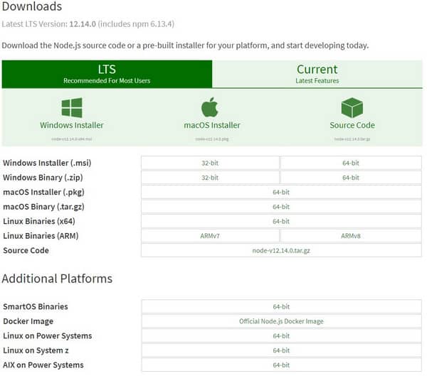Click the 'Linux Binaries (x64)' row label
This screenshot has width=427, height=376.
pos(39,221)
